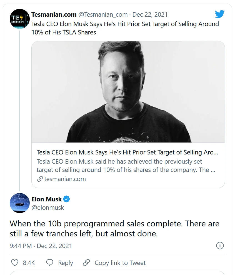This screenshot has width=235, height=275.
Task: Click the Twitter bird logo
Action: point(219,14)
